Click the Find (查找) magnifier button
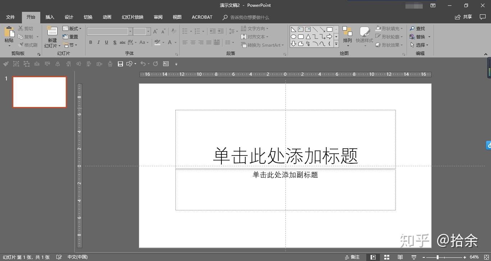This screenshot has height=261, width=491. tap(417, 28)
